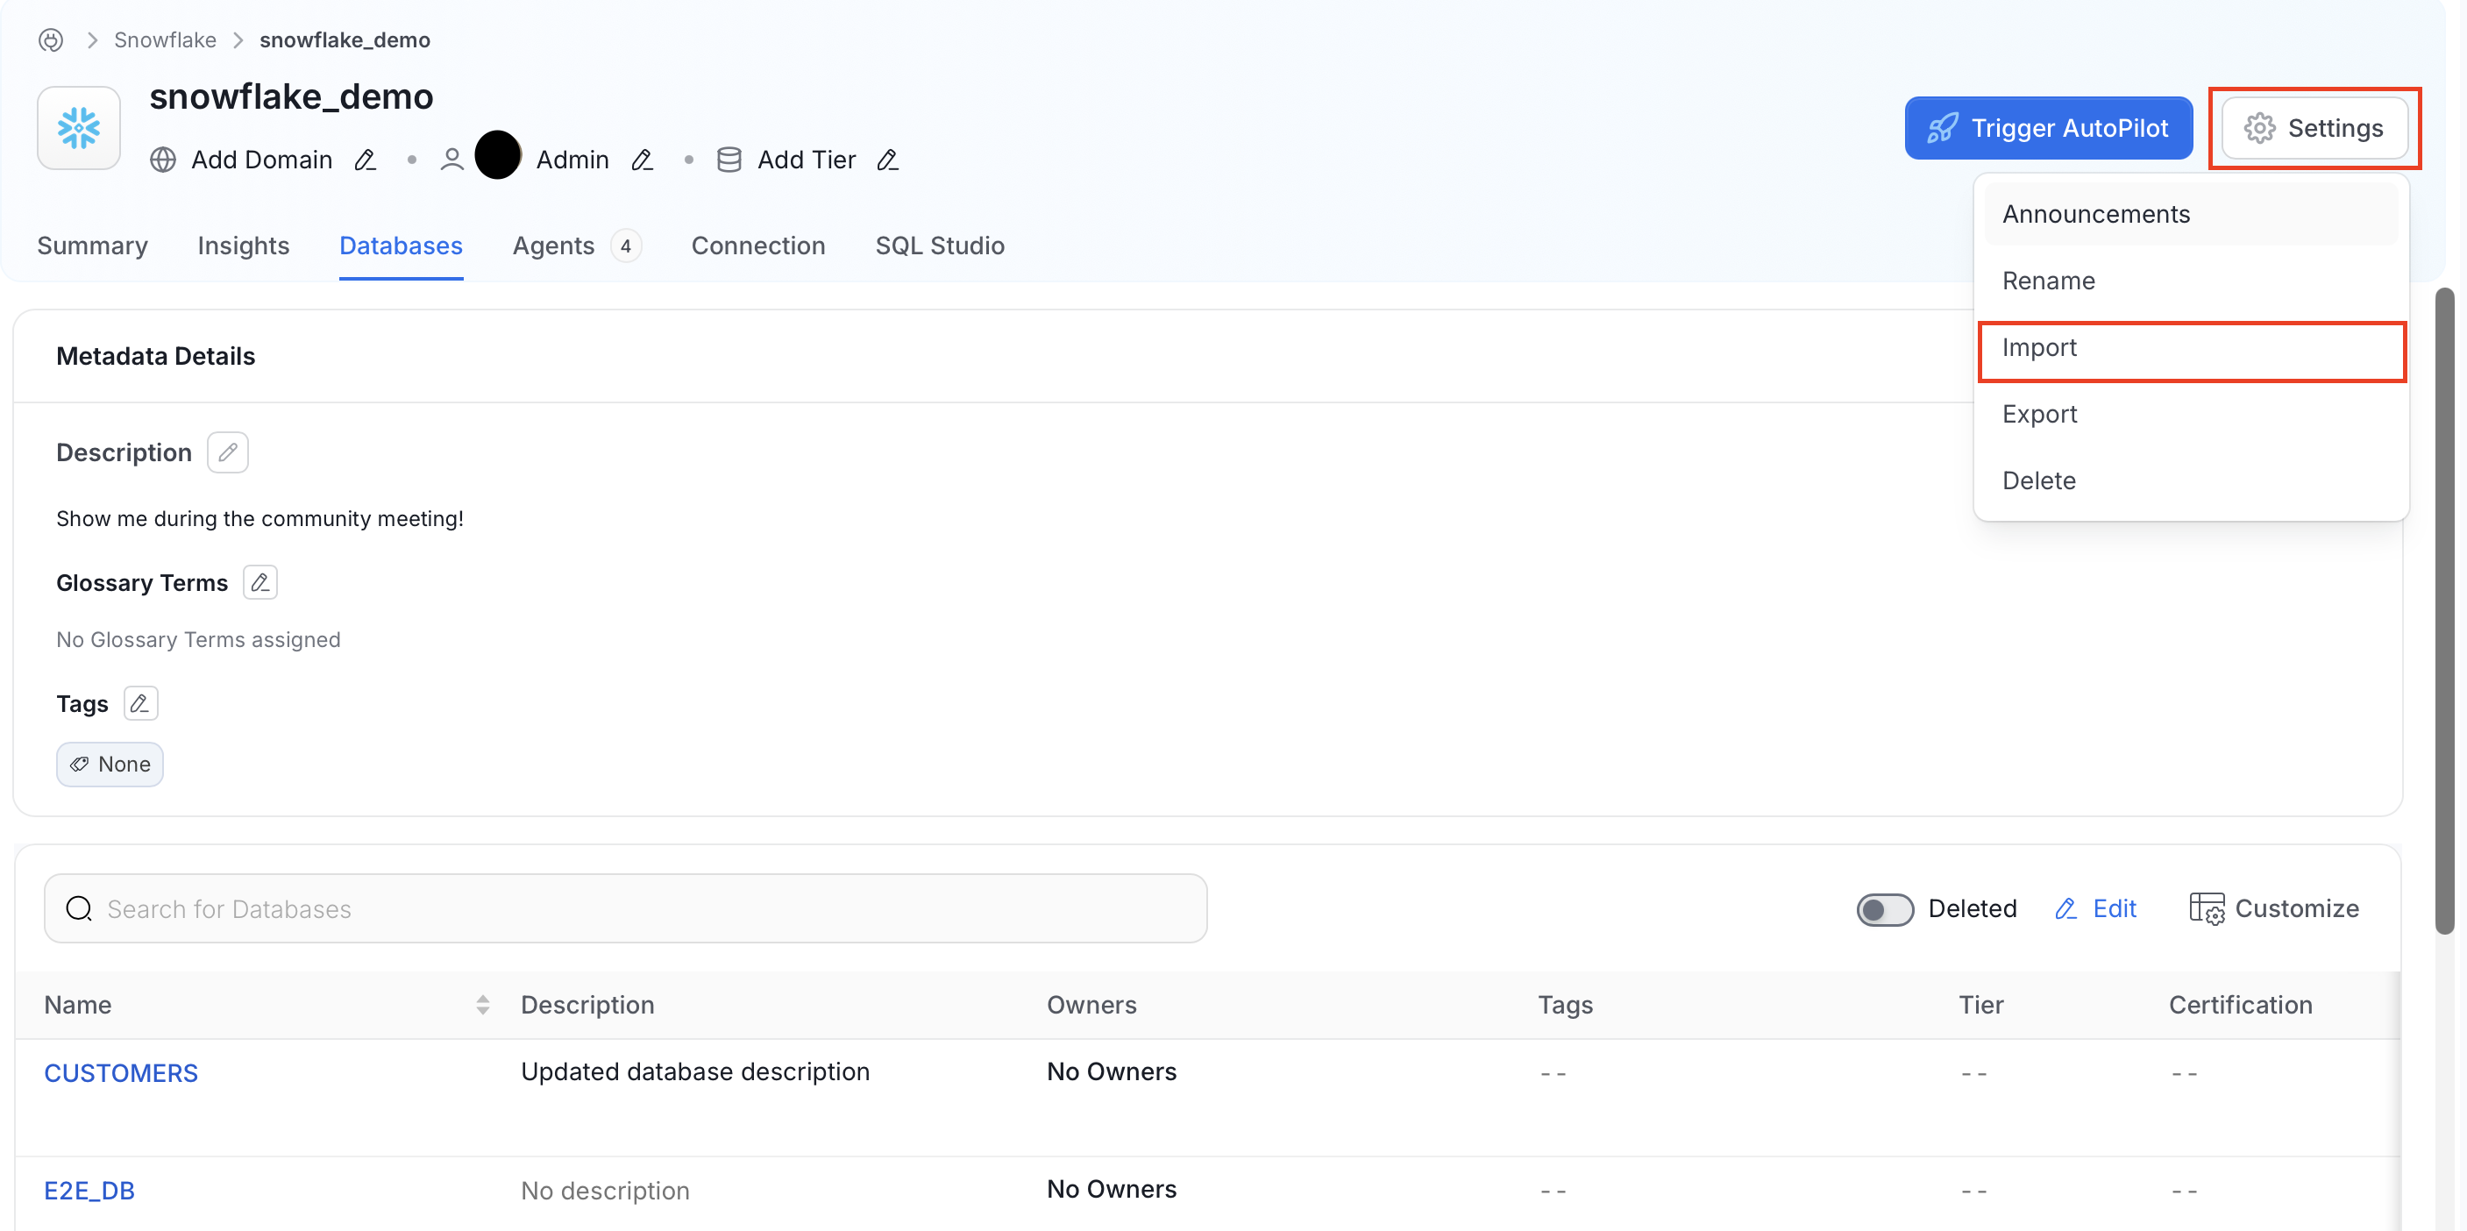Choose Rename in settings menu
Image resolution: width=2467 pixels, height=1231 pixels.
[x=2191, y=281]
